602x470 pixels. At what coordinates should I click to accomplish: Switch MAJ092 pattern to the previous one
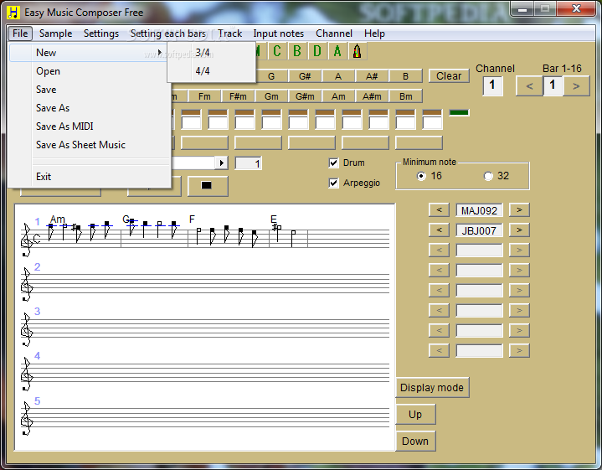pyautogui.click(x=440, y=209)
